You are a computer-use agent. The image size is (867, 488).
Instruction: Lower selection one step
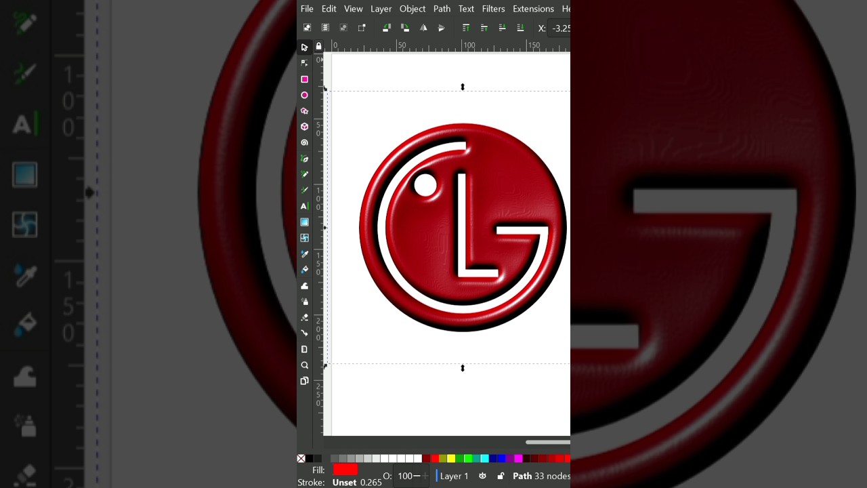(502, 28)
